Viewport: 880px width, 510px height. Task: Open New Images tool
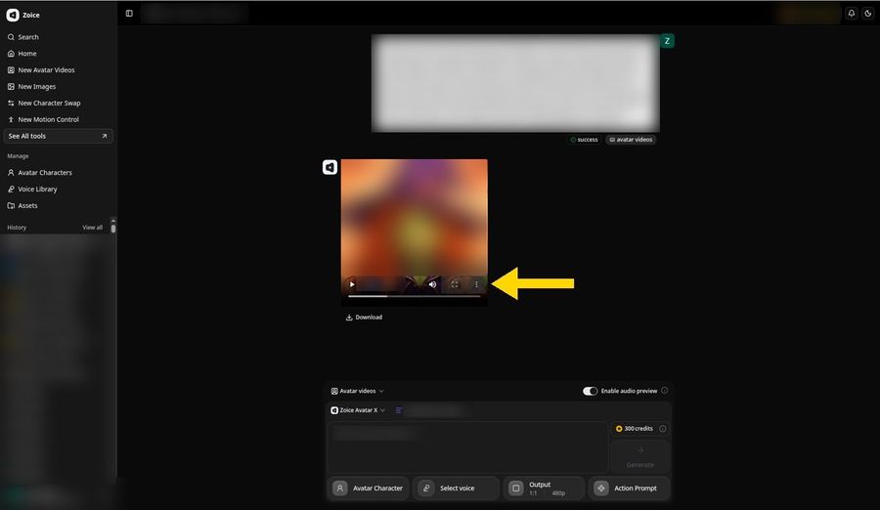pos(31,86)
